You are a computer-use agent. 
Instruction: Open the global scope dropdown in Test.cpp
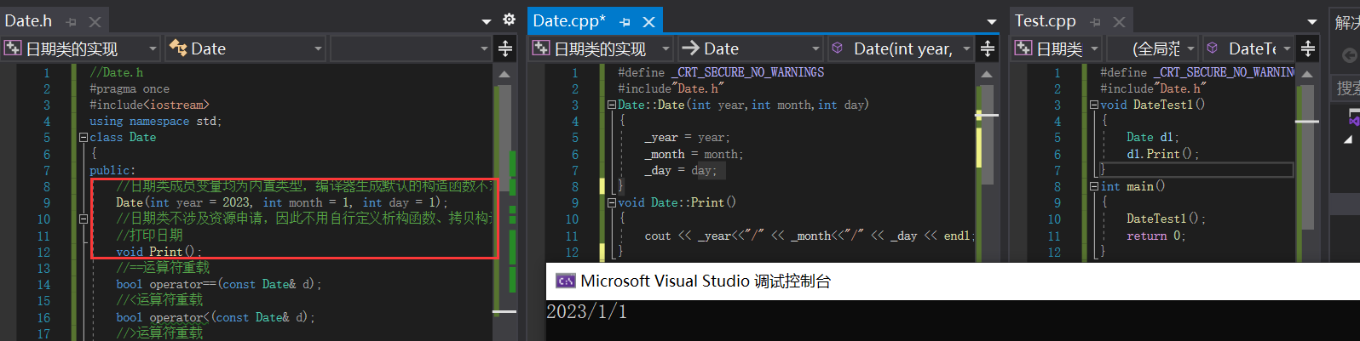coord(1152,48)
